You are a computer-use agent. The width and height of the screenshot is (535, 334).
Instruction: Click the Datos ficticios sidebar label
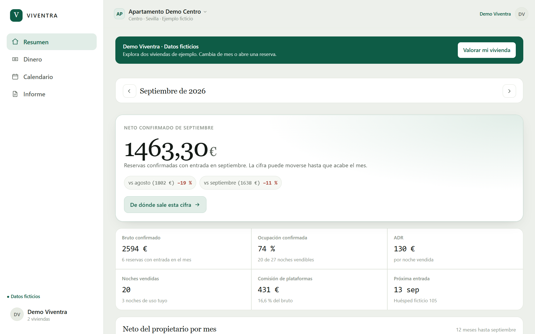(x=24, y=296)
